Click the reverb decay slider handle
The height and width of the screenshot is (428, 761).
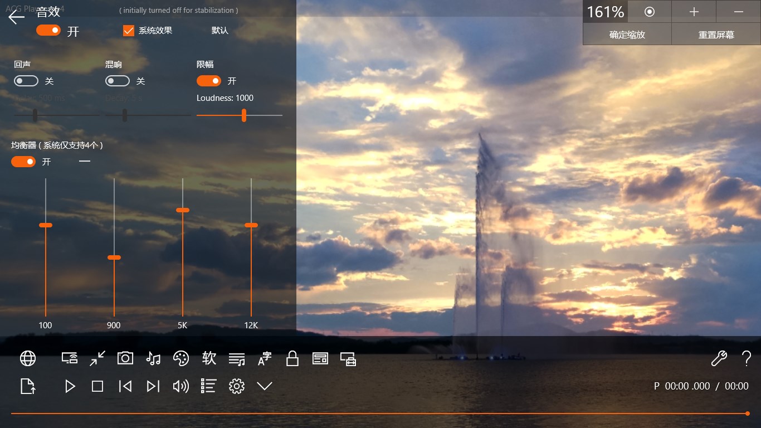point(125,115)
